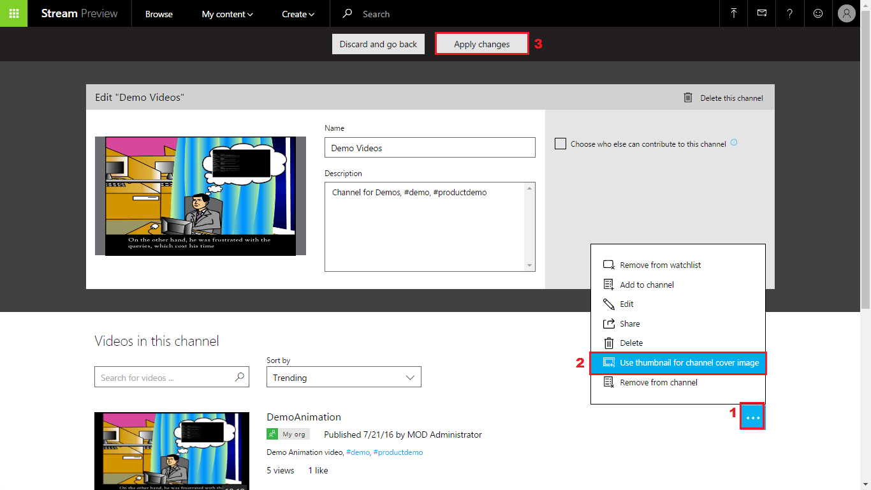The image size is (871, 490).
Task: Open the user profile avatar
Action: coord(846,13)
